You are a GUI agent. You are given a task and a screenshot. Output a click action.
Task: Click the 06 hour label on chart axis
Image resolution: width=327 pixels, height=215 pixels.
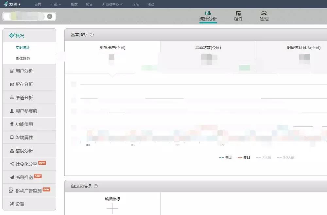[177, 145]
